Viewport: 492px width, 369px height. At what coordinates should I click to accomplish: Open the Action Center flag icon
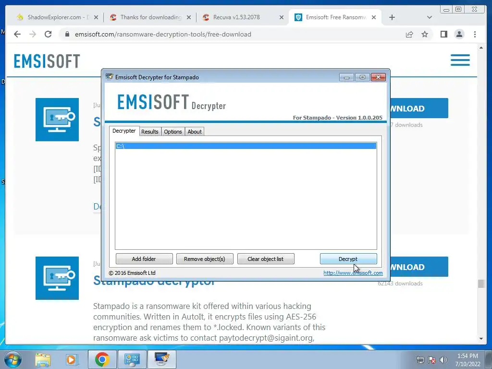(432, 360)
